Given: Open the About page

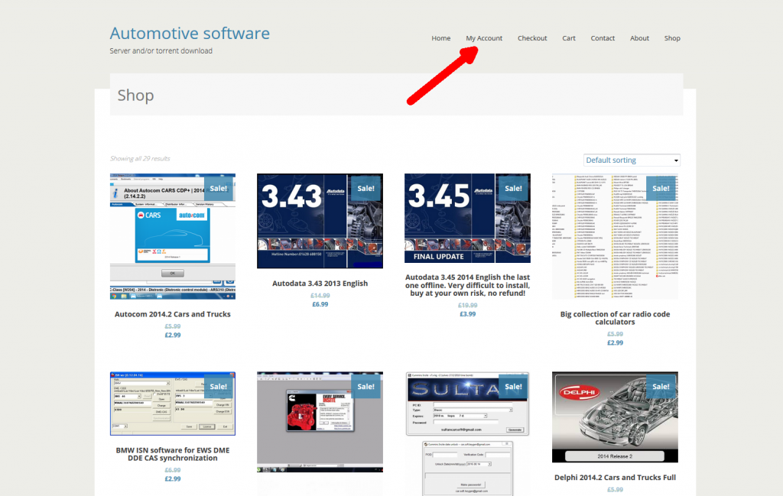Looking at the screenshot, I should [639, 37].
